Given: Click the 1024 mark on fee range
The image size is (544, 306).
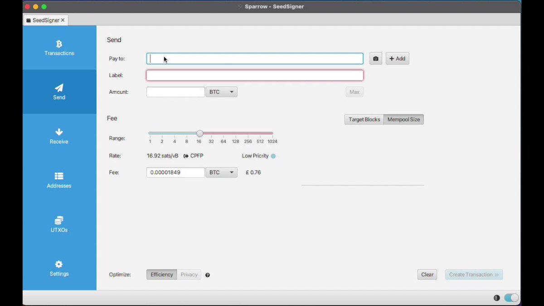Looking at the screenshot, I should (272, 141).
